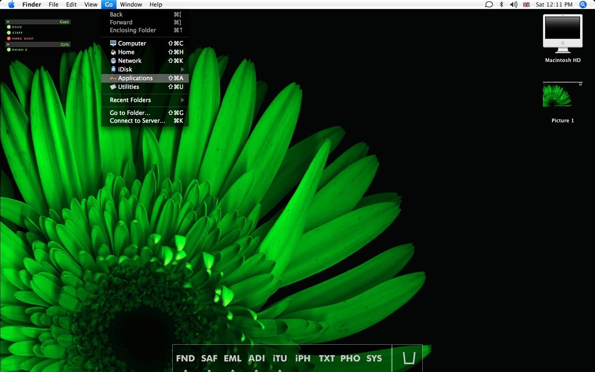Open the Apple menu
Screen dimensions: 595x372
[12, 5]
